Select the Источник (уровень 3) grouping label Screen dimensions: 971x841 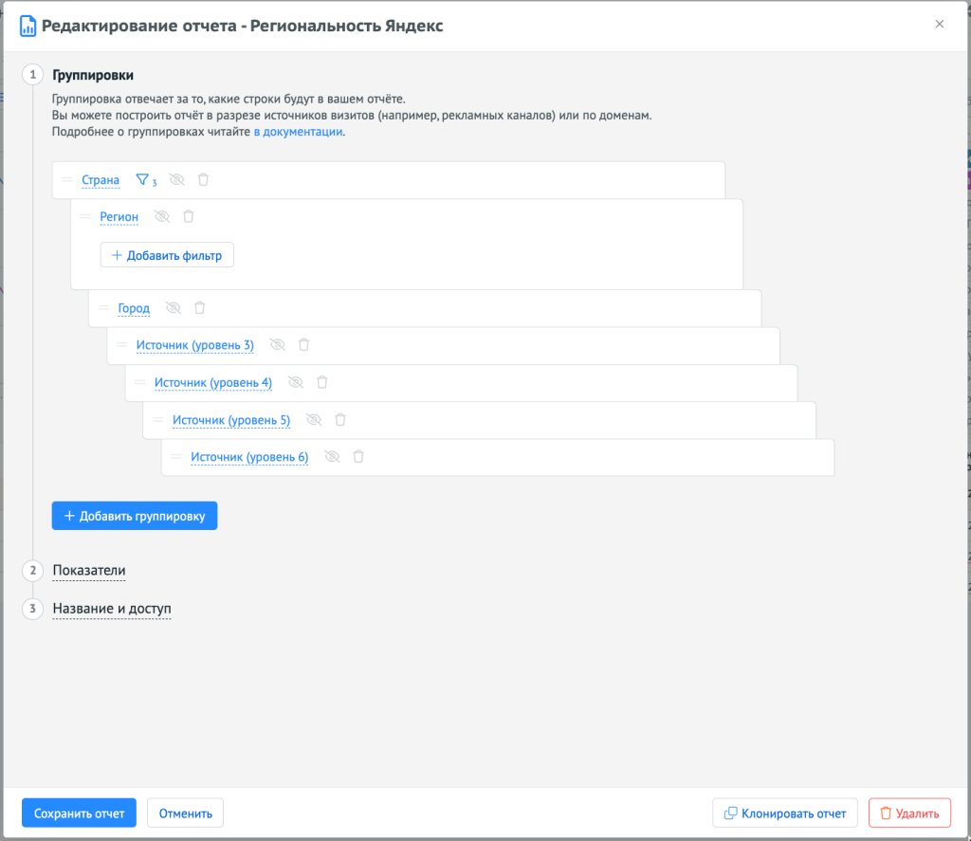[195, 345]
